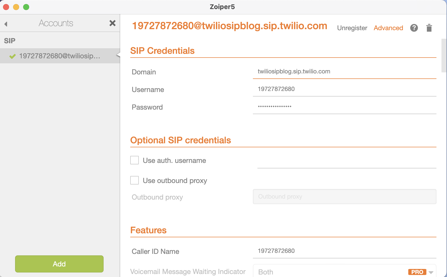
Task: Click the yellow minimize window button
Action: pos(16,7)
